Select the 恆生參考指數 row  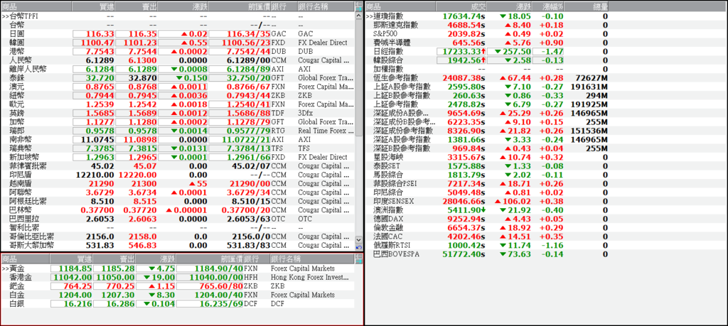click(487, 77)
